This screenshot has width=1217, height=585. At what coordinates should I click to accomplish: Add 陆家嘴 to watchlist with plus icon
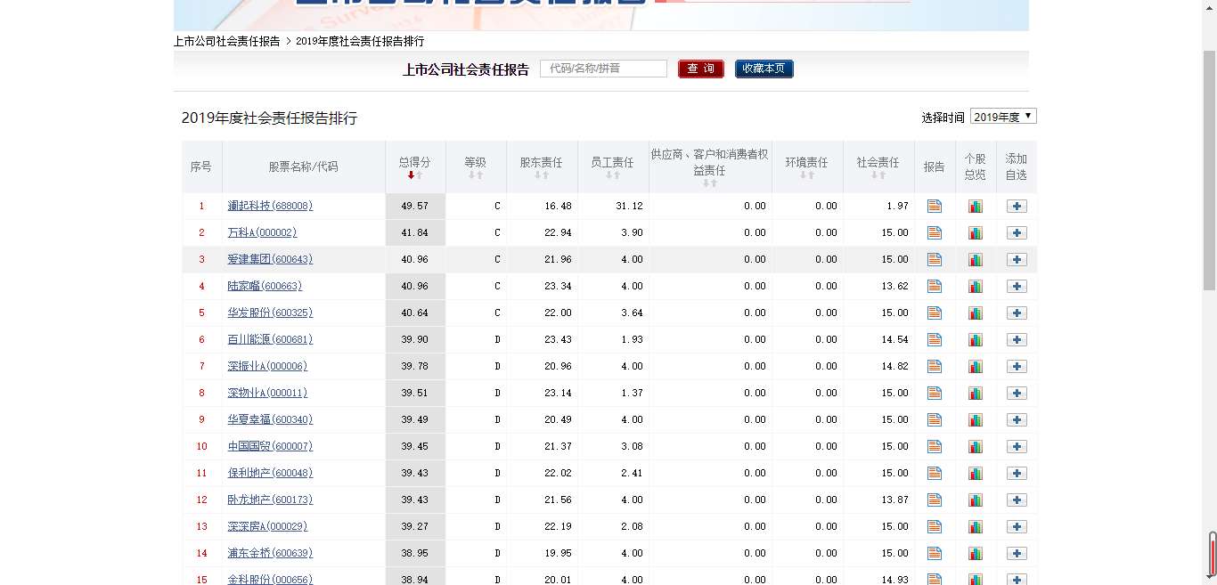pos(1017,286)
